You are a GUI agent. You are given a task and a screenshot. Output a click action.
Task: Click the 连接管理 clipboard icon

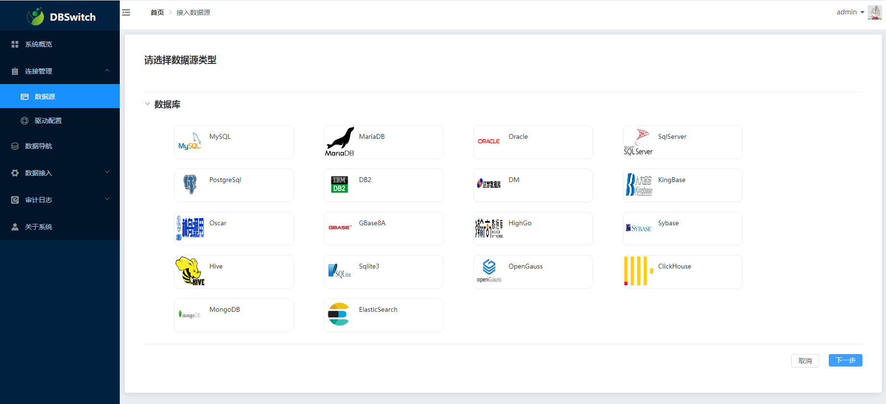coord(15,71)
